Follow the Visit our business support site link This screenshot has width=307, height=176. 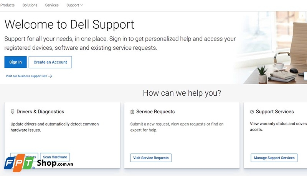26,76
